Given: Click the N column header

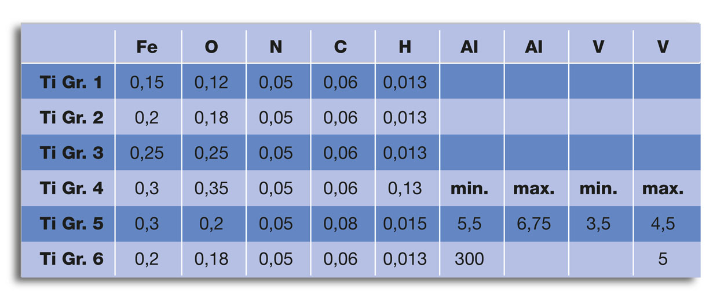Looking at the screenshot, I should pyautogui.click(x=276, y=47).
